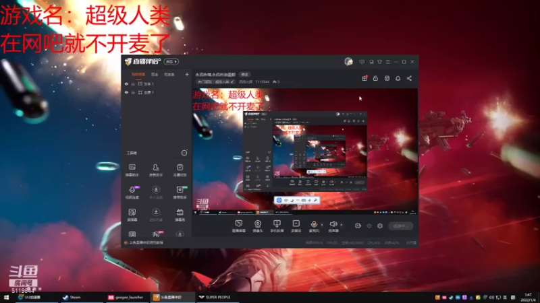Open the skin shirt icon in title bar

coord(379,62)
